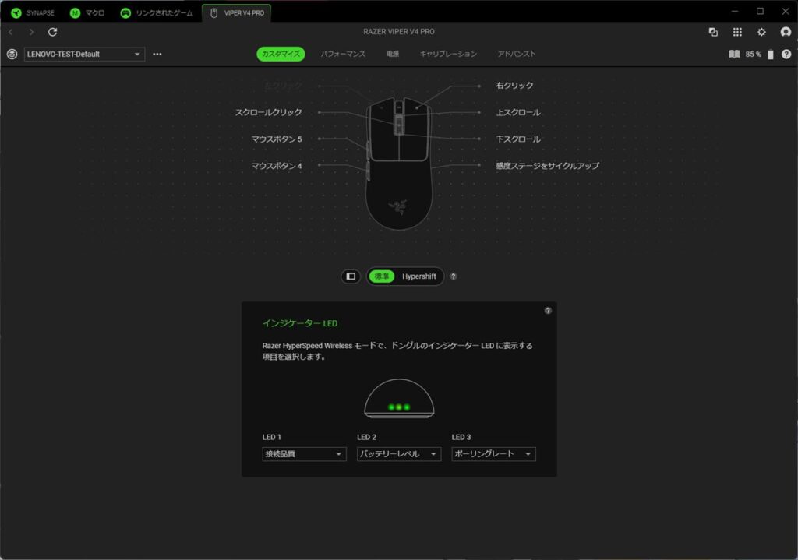Click the refresh icon in navigation bar
Image resolution: width=798 pixels, height=560 pixels.
coord(53,32)
